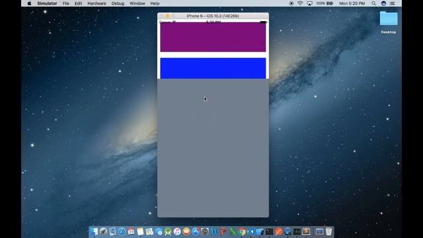Activate Siri from the menu bar
Viewport: 423px width, 238px height.
coord(383,3)
